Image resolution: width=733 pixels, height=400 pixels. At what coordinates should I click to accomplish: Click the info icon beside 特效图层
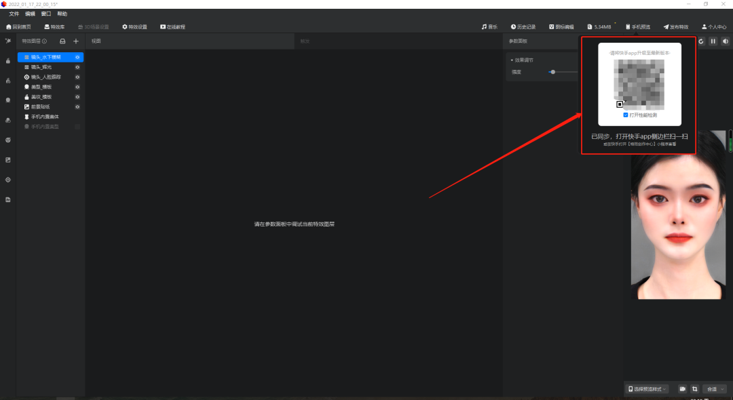pos(45,41)
